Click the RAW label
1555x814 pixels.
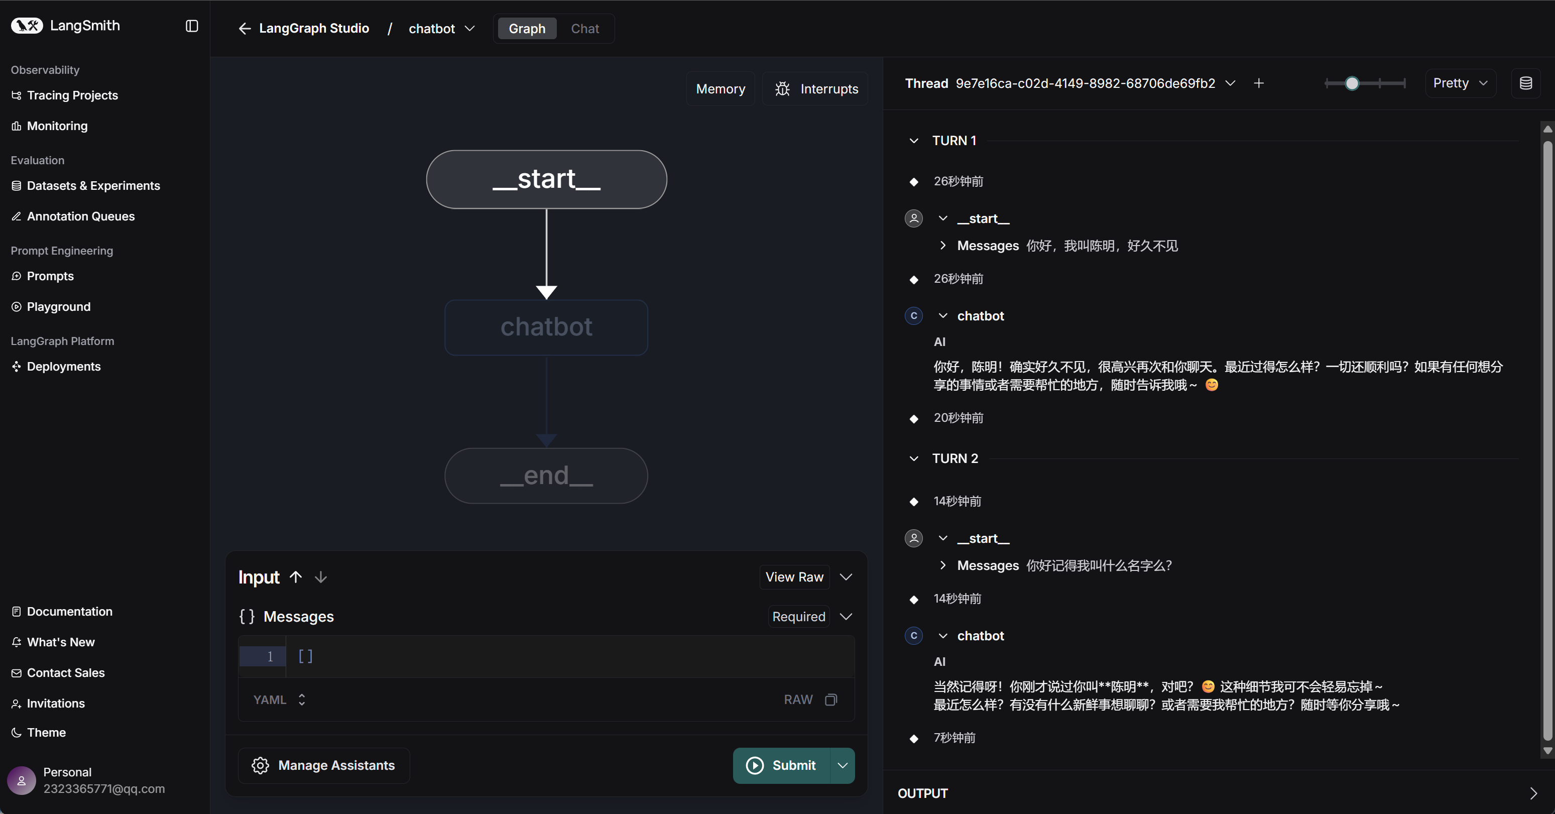tap(798, 700)
